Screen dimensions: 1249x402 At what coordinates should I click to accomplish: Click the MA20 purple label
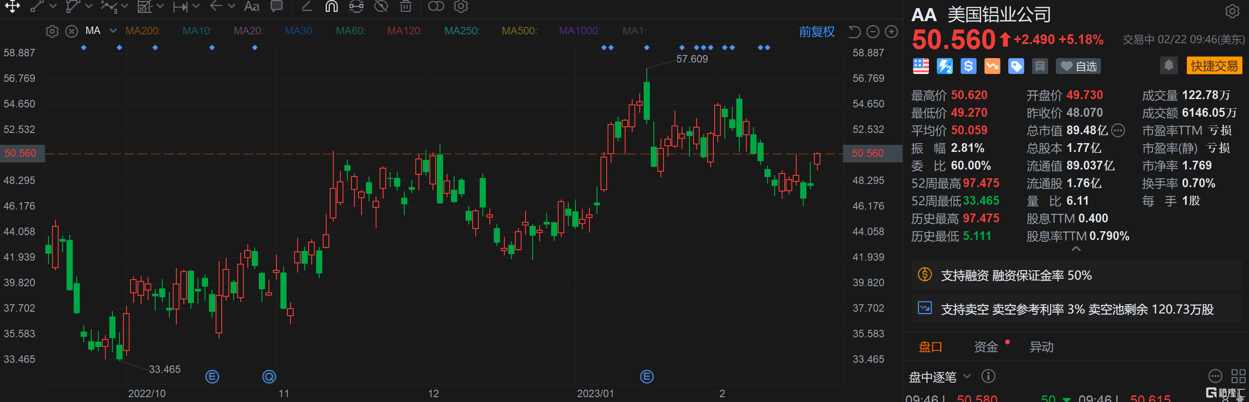[x=248, y=31]
